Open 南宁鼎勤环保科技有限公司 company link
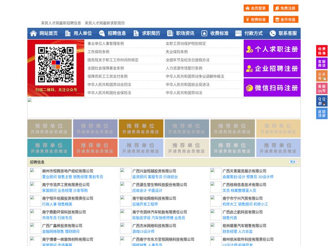Screen dimensions: 328x246 (x=64, y=212)
